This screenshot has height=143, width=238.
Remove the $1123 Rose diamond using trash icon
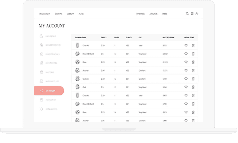point(193,62)
